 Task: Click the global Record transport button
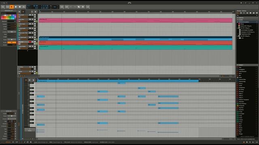click(20, 7)
